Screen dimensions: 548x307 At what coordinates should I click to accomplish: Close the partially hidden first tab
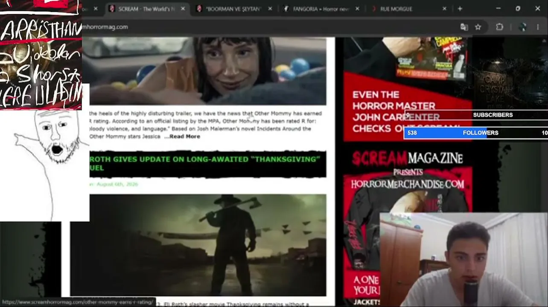pyautogui.click(x=96, y=9)
